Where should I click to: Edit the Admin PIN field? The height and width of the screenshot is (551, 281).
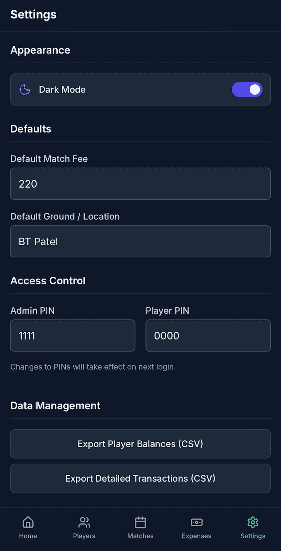click(x=73, y=336)
